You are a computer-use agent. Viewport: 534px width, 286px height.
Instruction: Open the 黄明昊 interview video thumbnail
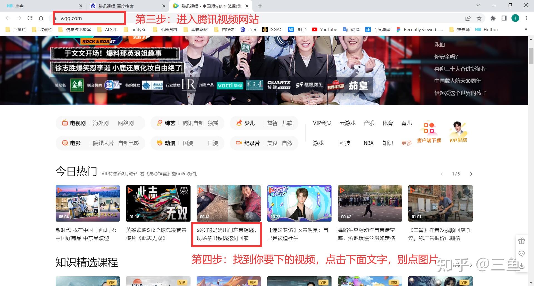click(x=299, y=203)
